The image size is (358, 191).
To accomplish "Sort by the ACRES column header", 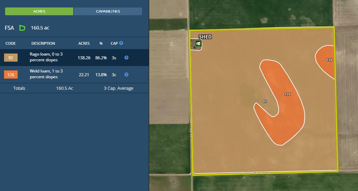I will 84,43.
